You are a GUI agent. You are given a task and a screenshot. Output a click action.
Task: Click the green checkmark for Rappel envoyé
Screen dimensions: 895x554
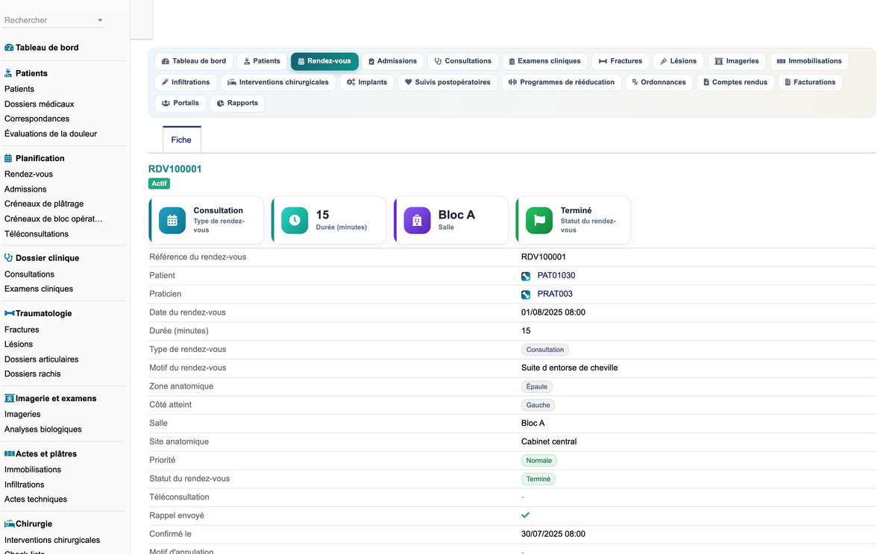pos(525,515)
